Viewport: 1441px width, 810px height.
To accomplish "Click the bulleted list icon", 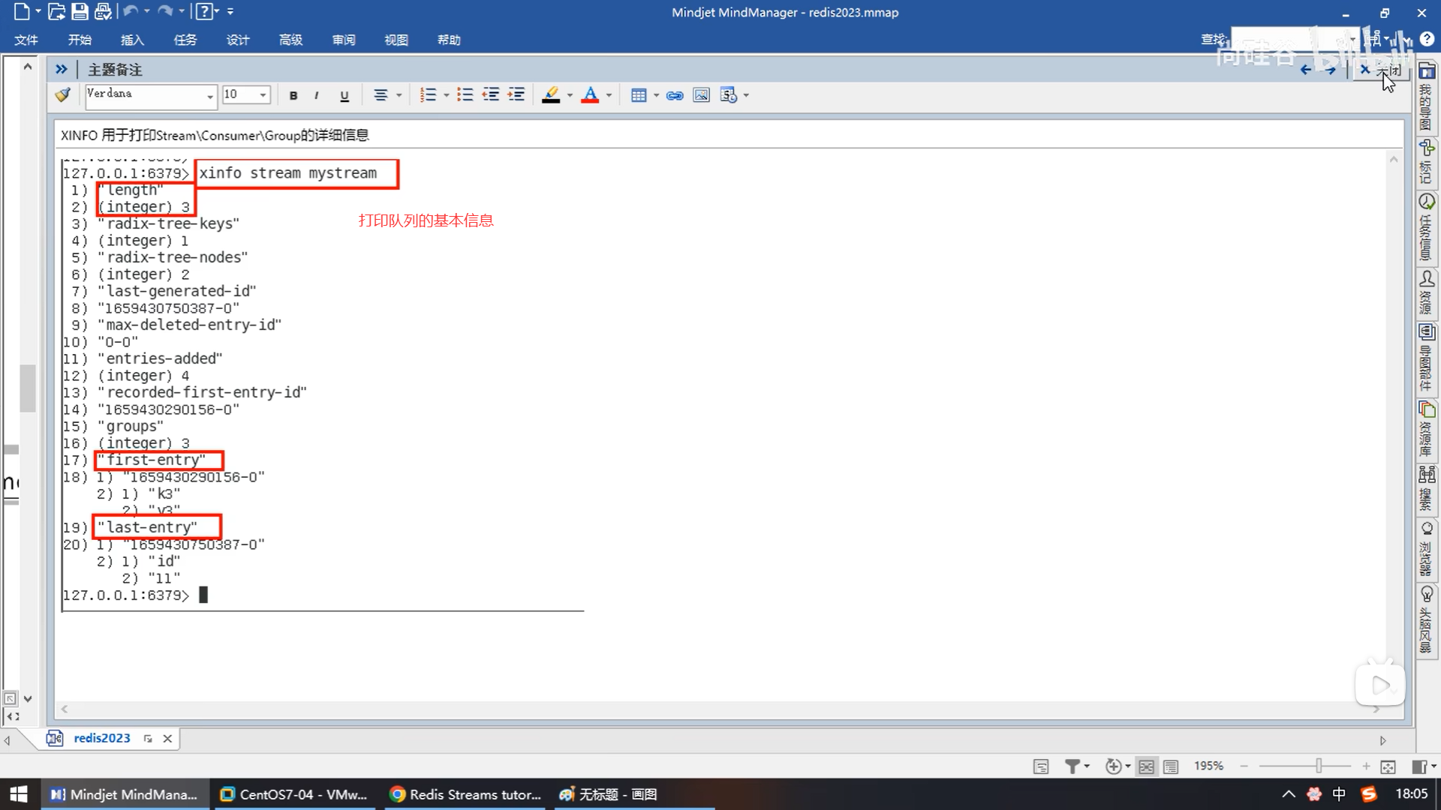I will [x=465, y=95].
